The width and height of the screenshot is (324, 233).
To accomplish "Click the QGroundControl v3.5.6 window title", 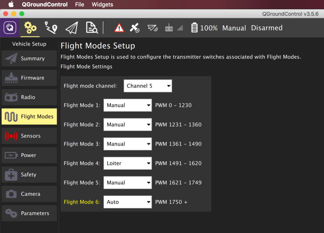I will [290, 14].
